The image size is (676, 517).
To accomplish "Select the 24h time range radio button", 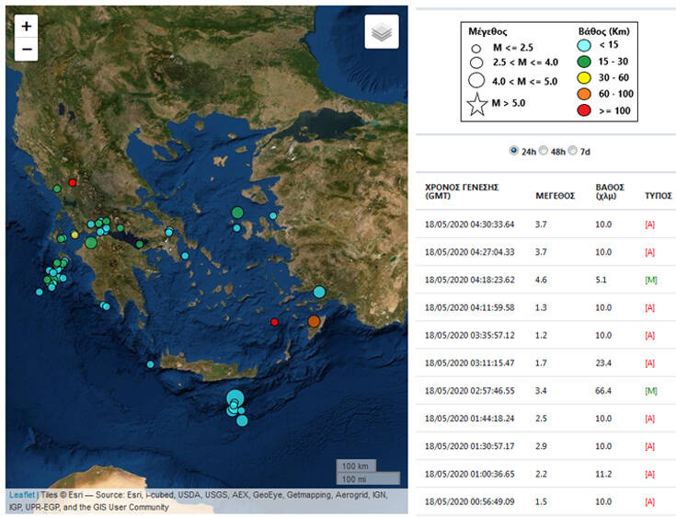I will click(513, 151).
